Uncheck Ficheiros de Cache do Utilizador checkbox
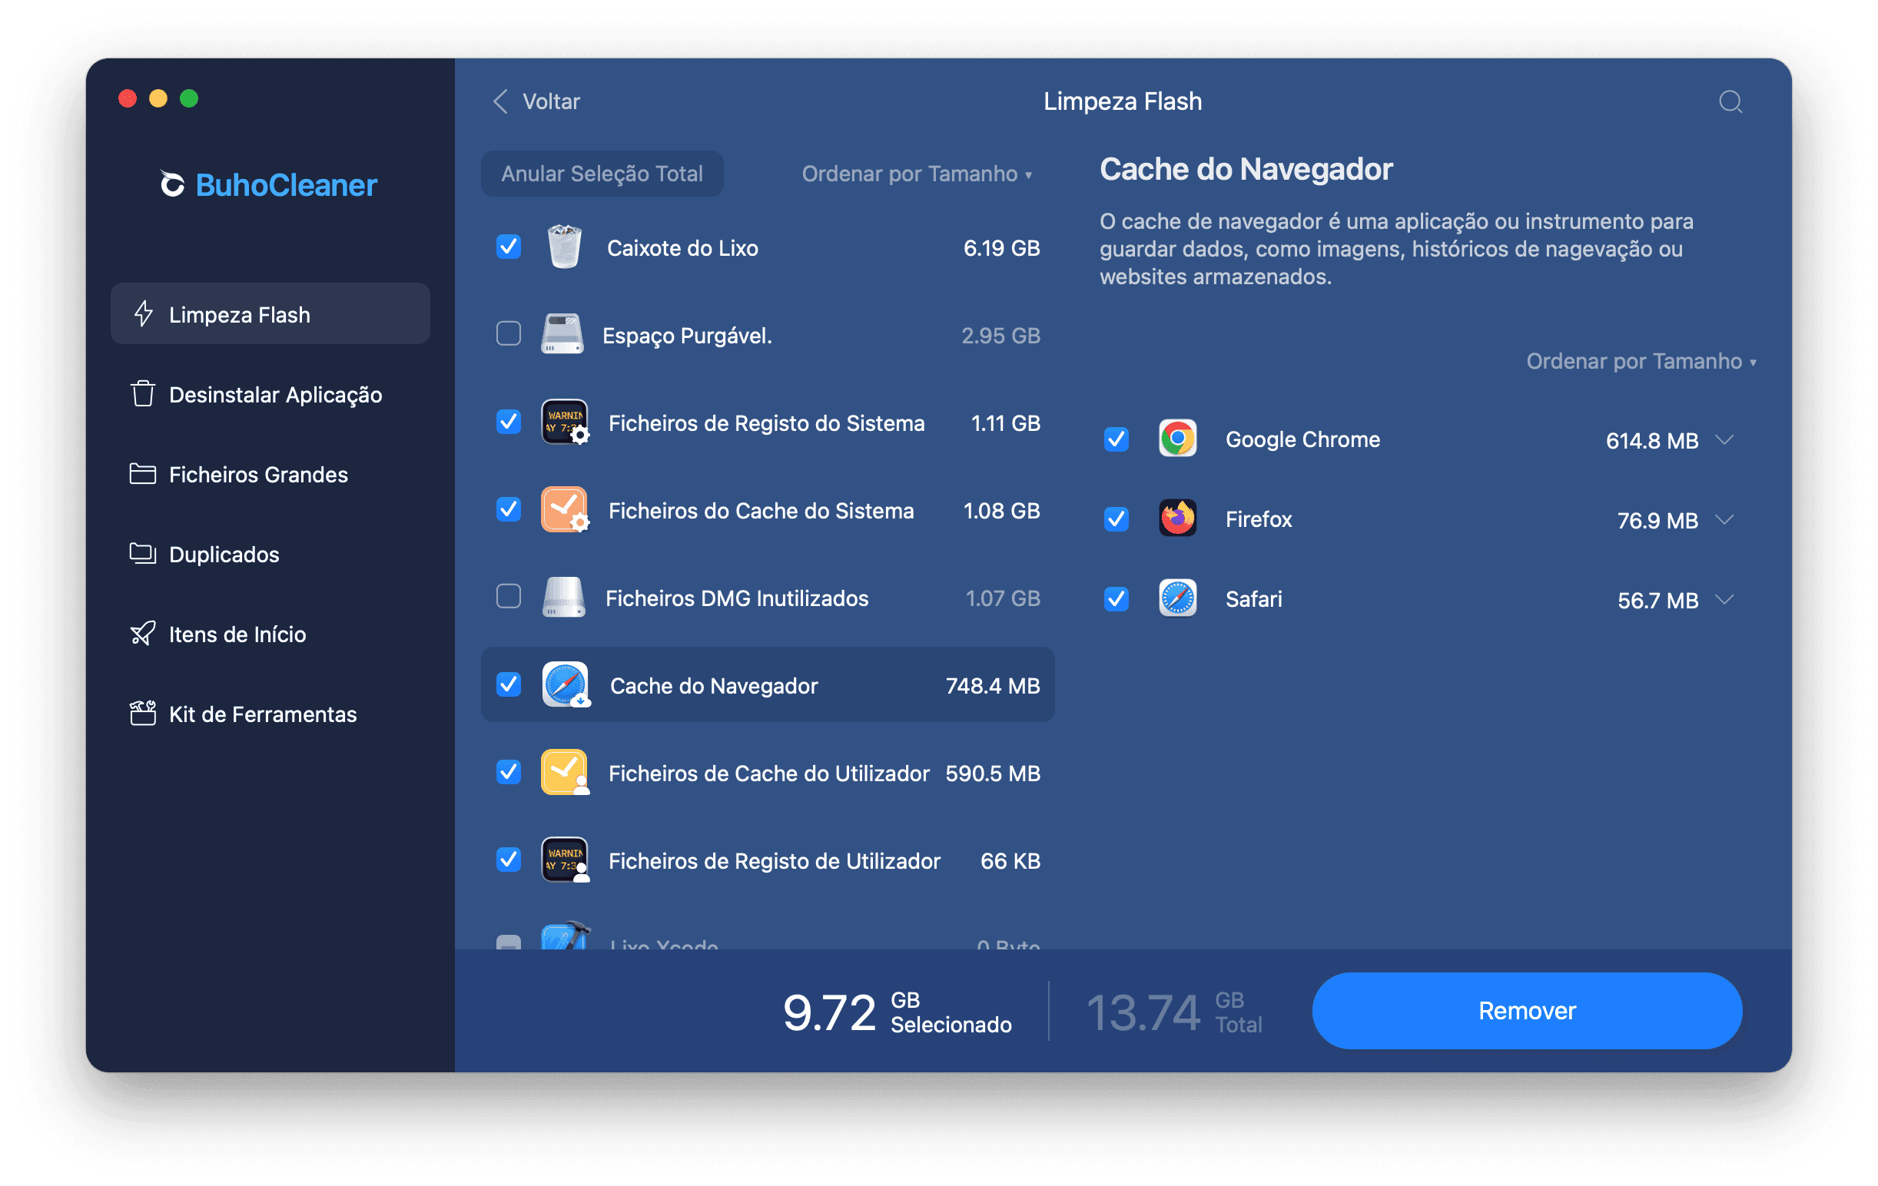 (509, 772)
